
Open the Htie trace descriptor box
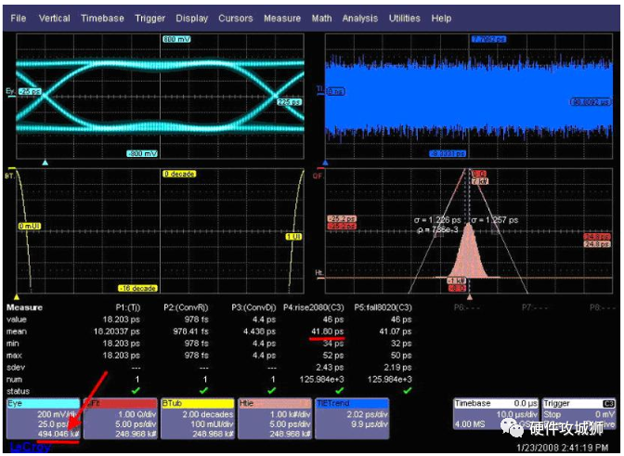[x=275, y=419]
